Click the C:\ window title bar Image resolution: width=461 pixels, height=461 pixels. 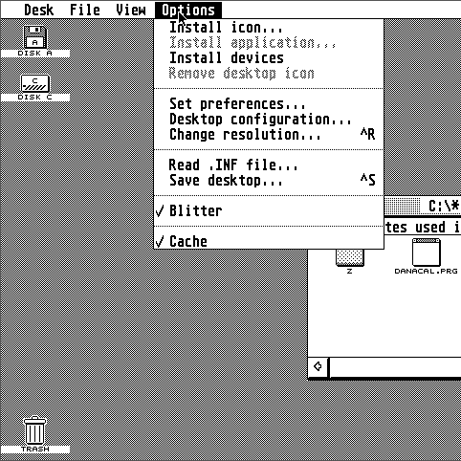(x=423, y=206)
